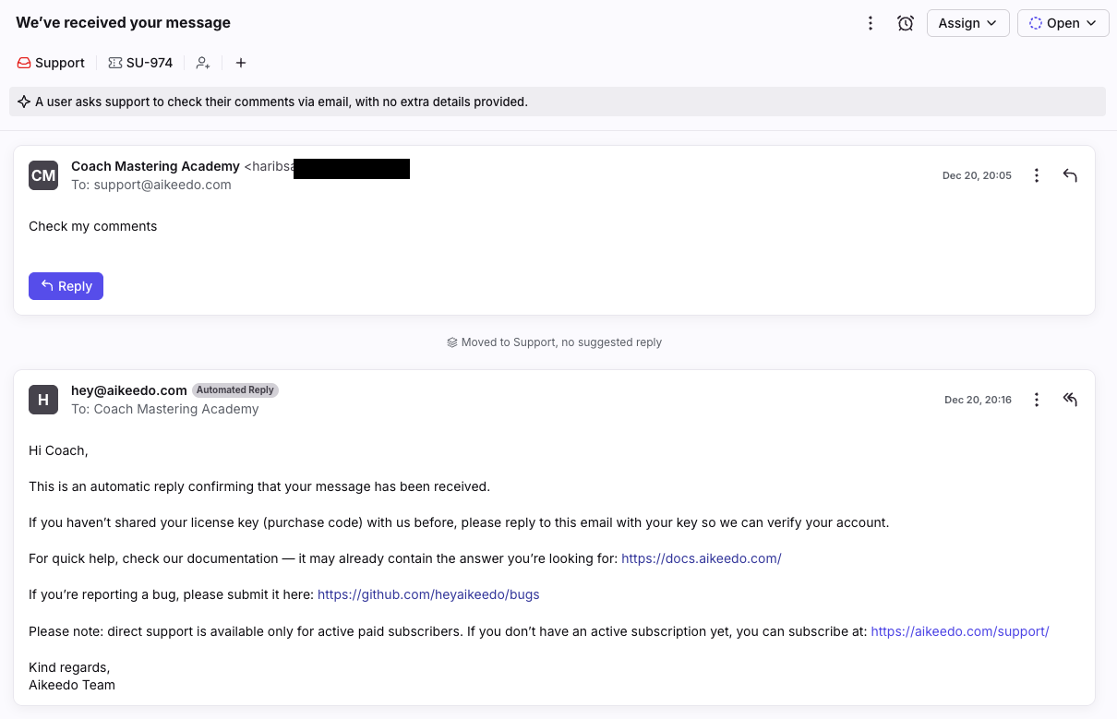Open more options on Coach Mastering message
The height and width of the screenshot is (719, 1117).
(1037, 175)
